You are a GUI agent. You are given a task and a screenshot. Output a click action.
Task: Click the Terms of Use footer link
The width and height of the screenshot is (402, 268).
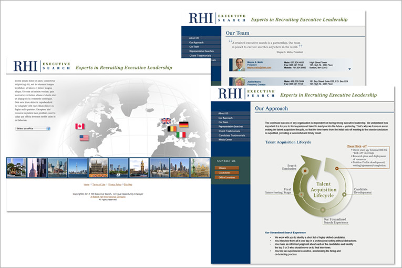[x=99, y=185]
